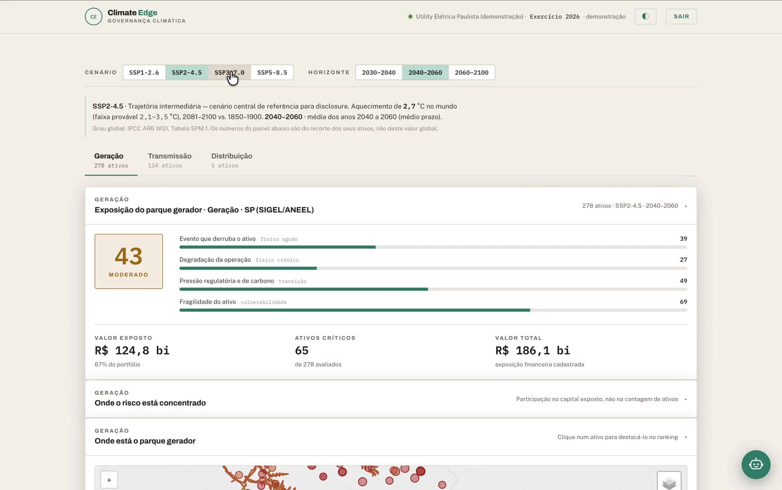Click the Exercício 2026 label
This screenshot has height=490, width=782.
(x=554, y=17)
